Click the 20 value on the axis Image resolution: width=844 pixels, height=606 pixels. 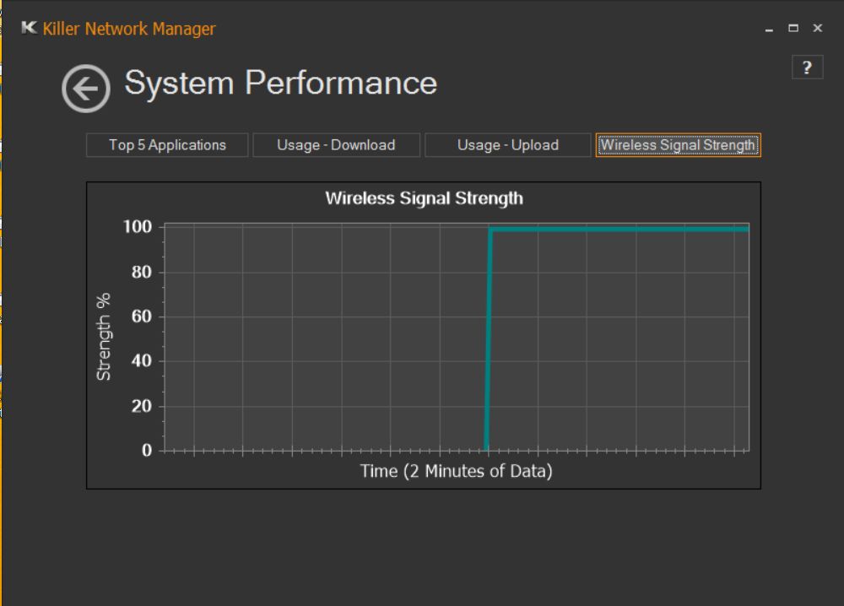point(142,406)
